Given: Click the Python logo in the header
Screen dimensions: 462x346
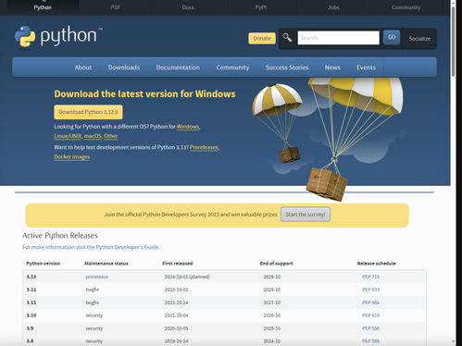Looking at the screenshot, I should 58,37.
